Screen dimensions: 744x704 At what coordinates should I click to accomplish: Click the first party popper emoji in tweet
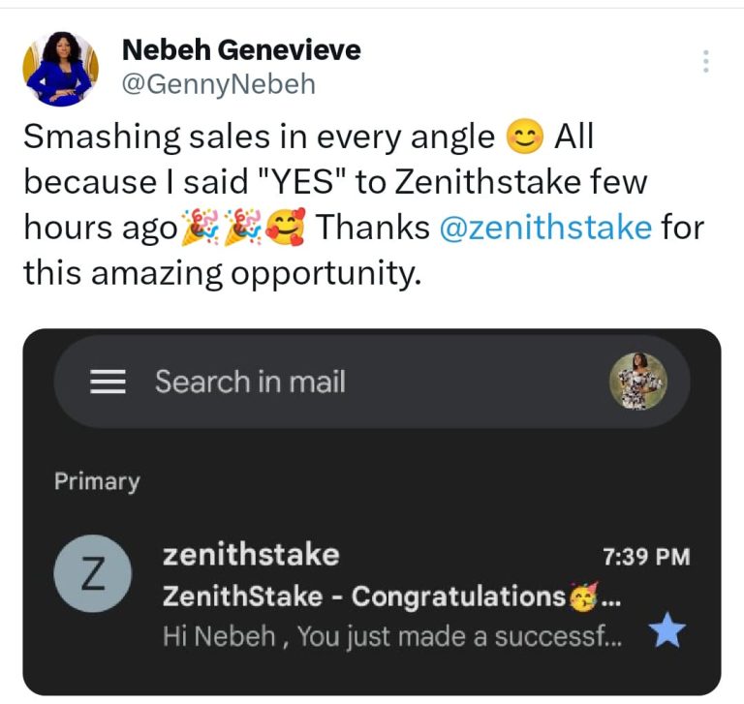tap(197, 229)
